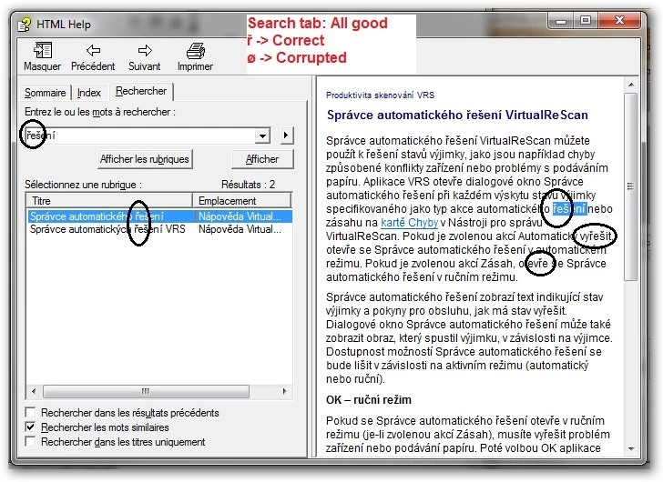The image size is (663, 482).
Task: Click left arrow of results horizontal scrollbar
Action: (34, 391)
